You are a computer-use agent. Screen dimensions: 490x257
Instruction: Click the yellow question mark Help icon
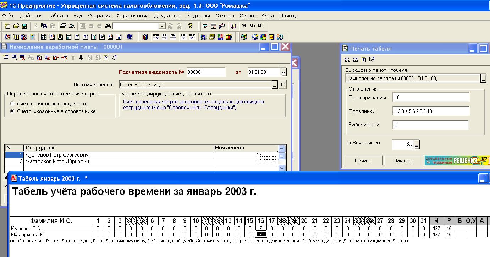point(191,26)
